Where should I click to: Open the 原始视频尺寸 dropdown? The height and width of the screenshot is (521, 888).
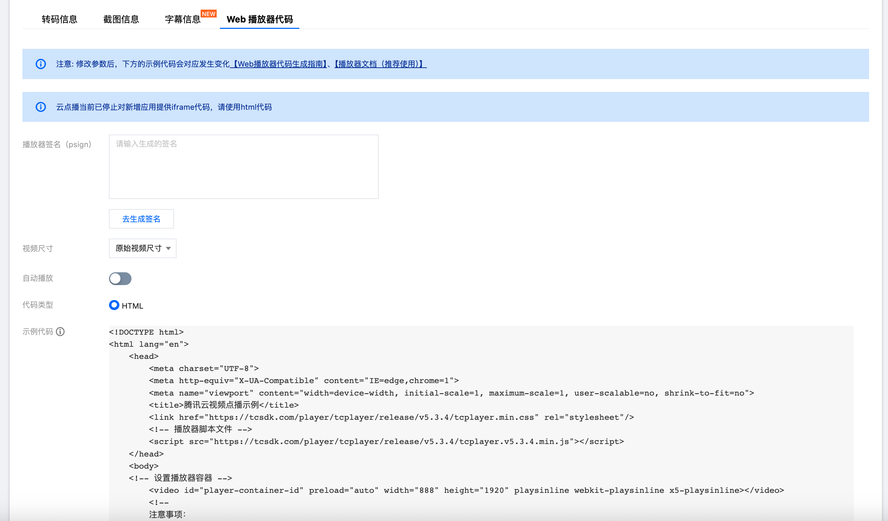[x=139, y=248]
